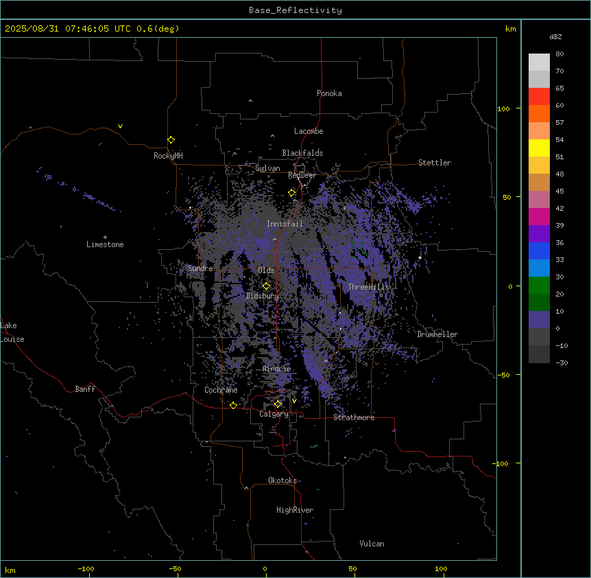
Task: Click the RockyMH label
Action: point(168,156)
